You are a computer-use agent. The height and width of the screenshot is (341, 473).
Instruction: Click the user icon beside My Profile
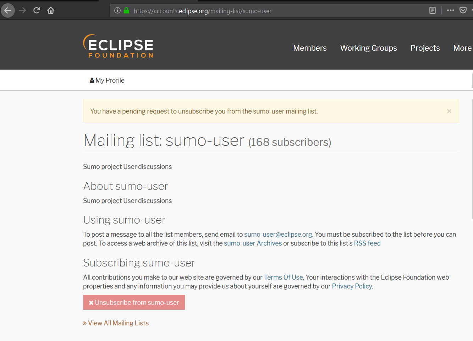(92, 81)
